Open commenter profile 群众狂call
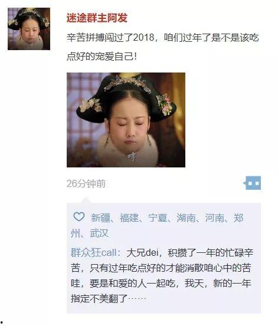 [93, 253]
